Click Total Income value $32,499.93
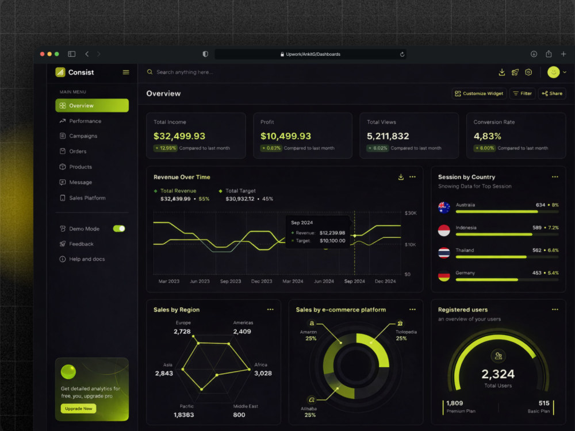The image size is (575, 431). [179, 136]
